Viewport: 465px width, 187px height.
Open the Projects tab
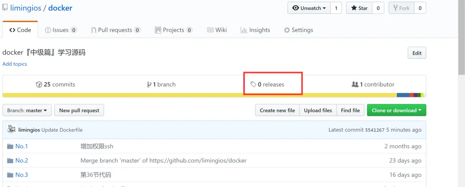pyautogui.click(x=174, y=30)
